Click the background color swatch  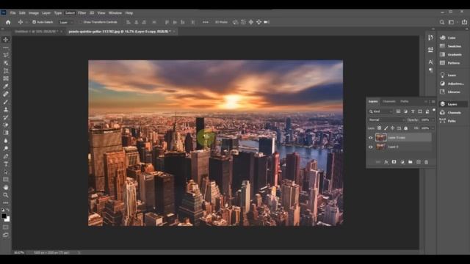pos(8,220)
